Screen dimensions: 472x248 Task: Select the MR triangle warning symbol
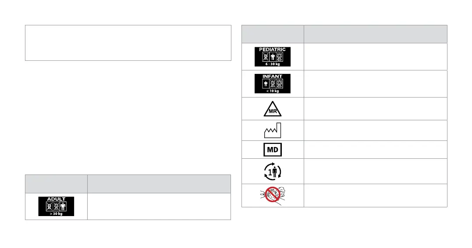tap(272, 108)
